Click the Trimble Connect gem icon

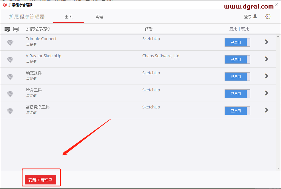(x=10, y=43)
